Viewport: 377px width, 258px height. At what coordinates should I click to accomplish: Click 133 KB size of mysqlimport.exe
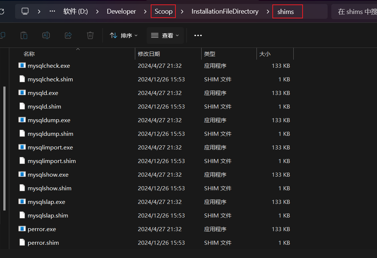tap(281, 147)
